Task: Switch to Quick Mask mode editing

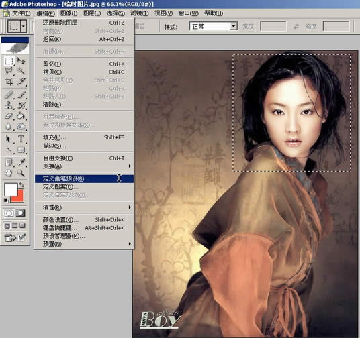Action: tap(21, 213)
